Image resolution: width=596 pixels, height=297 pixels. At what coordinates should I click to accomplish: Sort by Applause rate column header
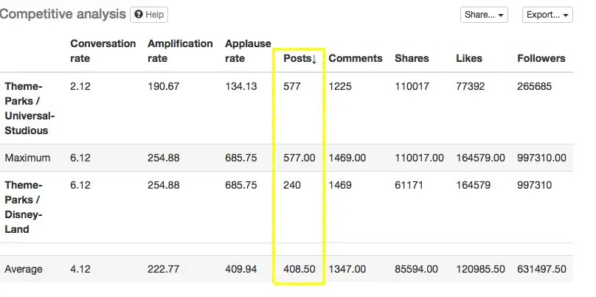(x=248, y=51)
